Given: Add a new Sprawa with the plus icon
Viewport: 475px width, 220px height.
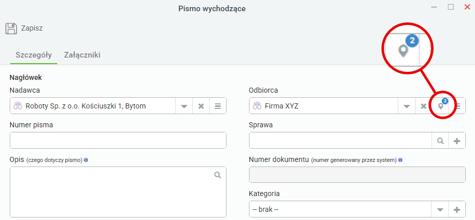Looking at the screenshot, I should 457,141.
